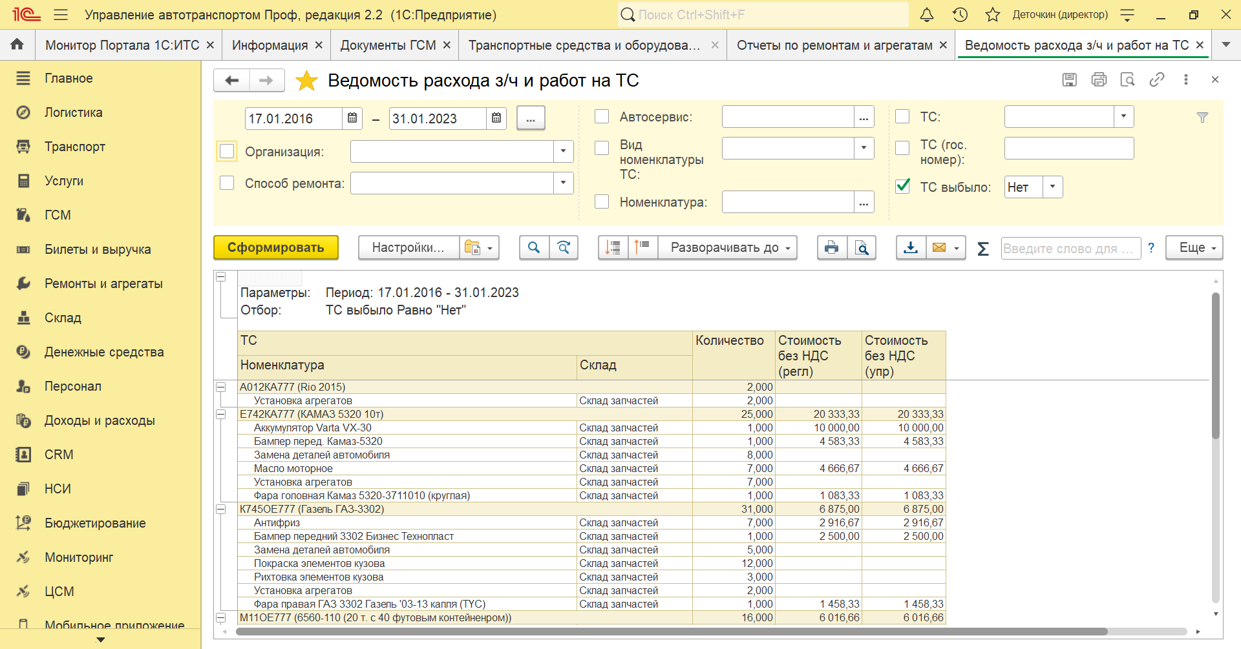Image resolution: width=1241 pixels, height=649 pixels.
Task: Open the history clock icon
Action: [960, 15]
